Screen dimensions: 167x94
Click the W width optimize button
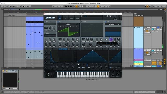pos(162,9)
